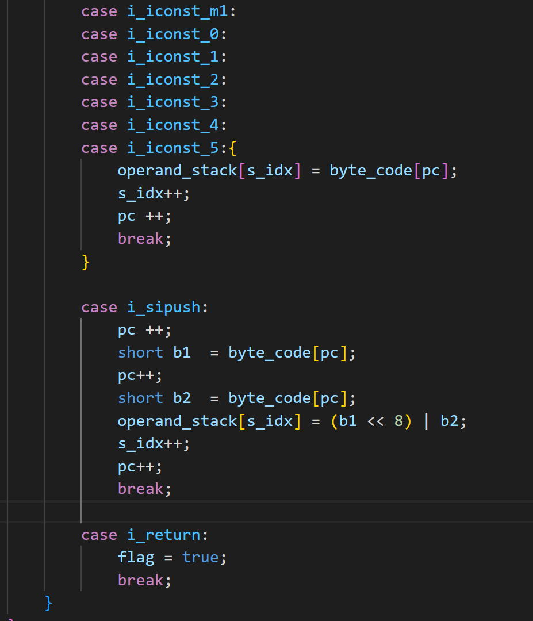Viewport: 533px width, 621px height.
Task: Click the blue closing brace at bottom
Action: click(x=49, y=603)
